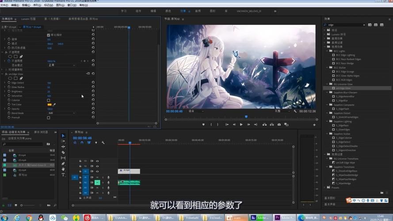
Task: Adjust the Project panel thumbnail zoom slider
Action: coord(28,205)
